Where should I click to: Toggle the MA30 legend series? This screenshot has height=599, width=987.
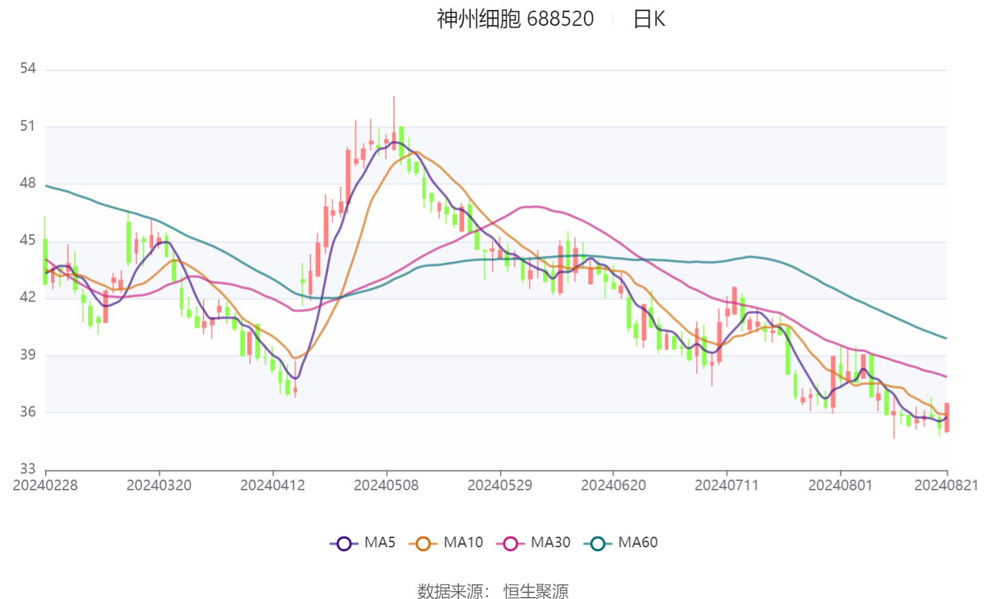534,543
